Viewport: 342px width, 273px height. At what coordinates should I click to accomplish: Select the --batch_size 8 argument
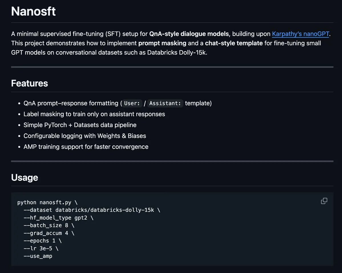(x=49, y=225)
